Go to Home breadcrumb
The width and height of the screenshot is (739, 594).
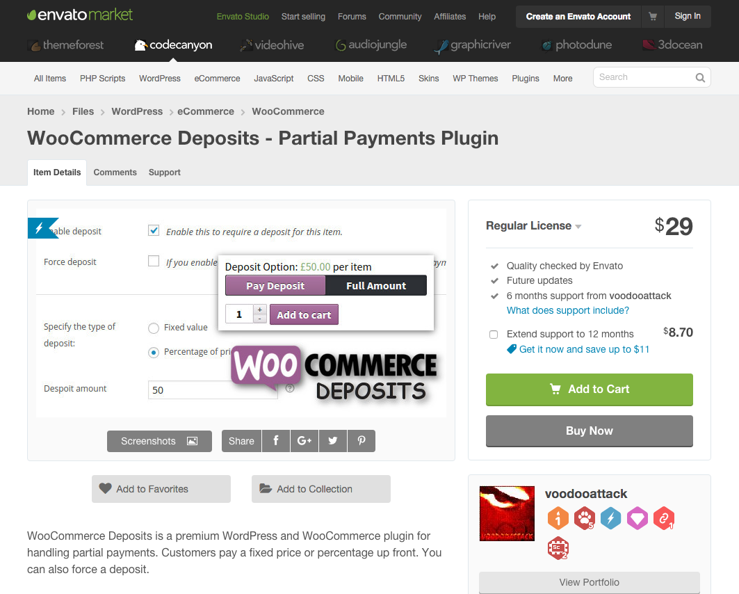(x=41, y=112)
